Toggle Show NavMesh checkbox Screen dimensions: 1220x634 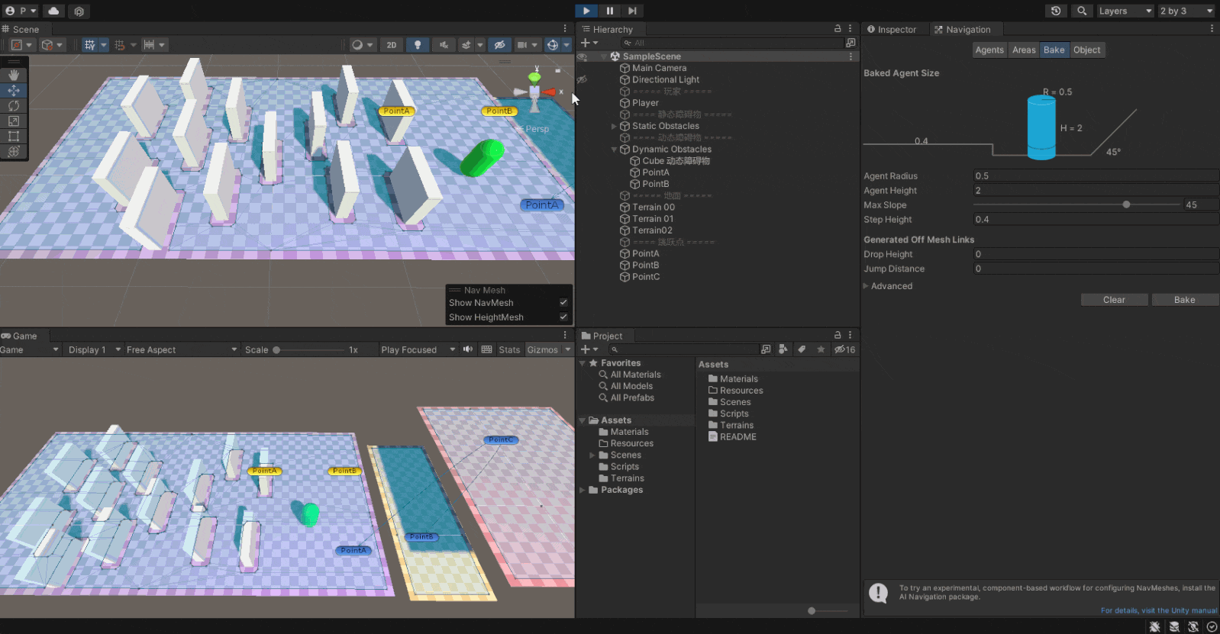(563, 303)
